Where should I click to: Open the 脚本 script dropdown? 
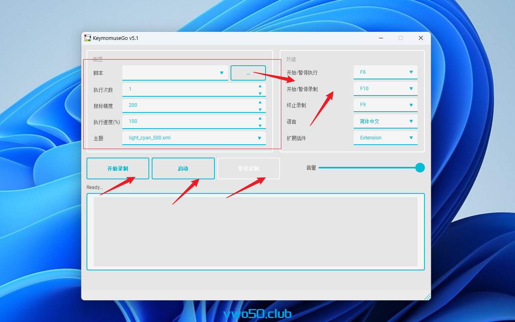(175, 73)
